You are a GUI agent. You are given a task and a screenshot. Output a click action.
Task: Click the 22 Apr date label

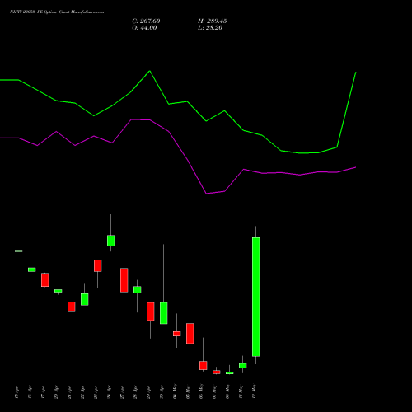83,392
